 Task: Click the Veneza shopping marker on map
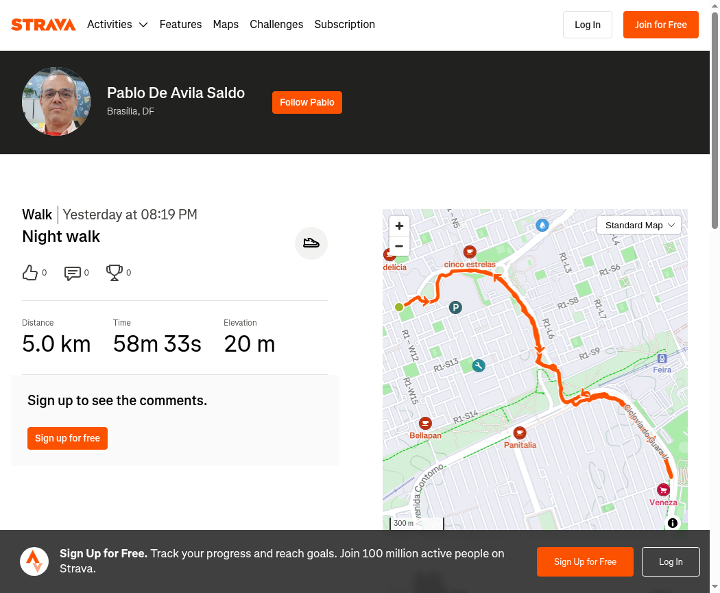coord(662,489)
